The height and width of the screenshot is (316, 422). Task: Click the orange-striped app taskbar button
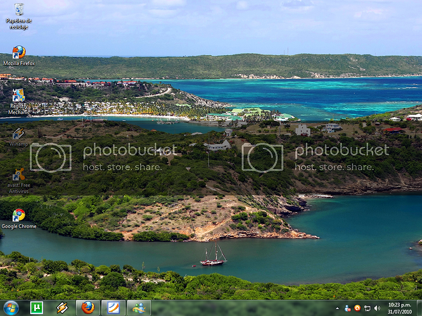point(113,308)
